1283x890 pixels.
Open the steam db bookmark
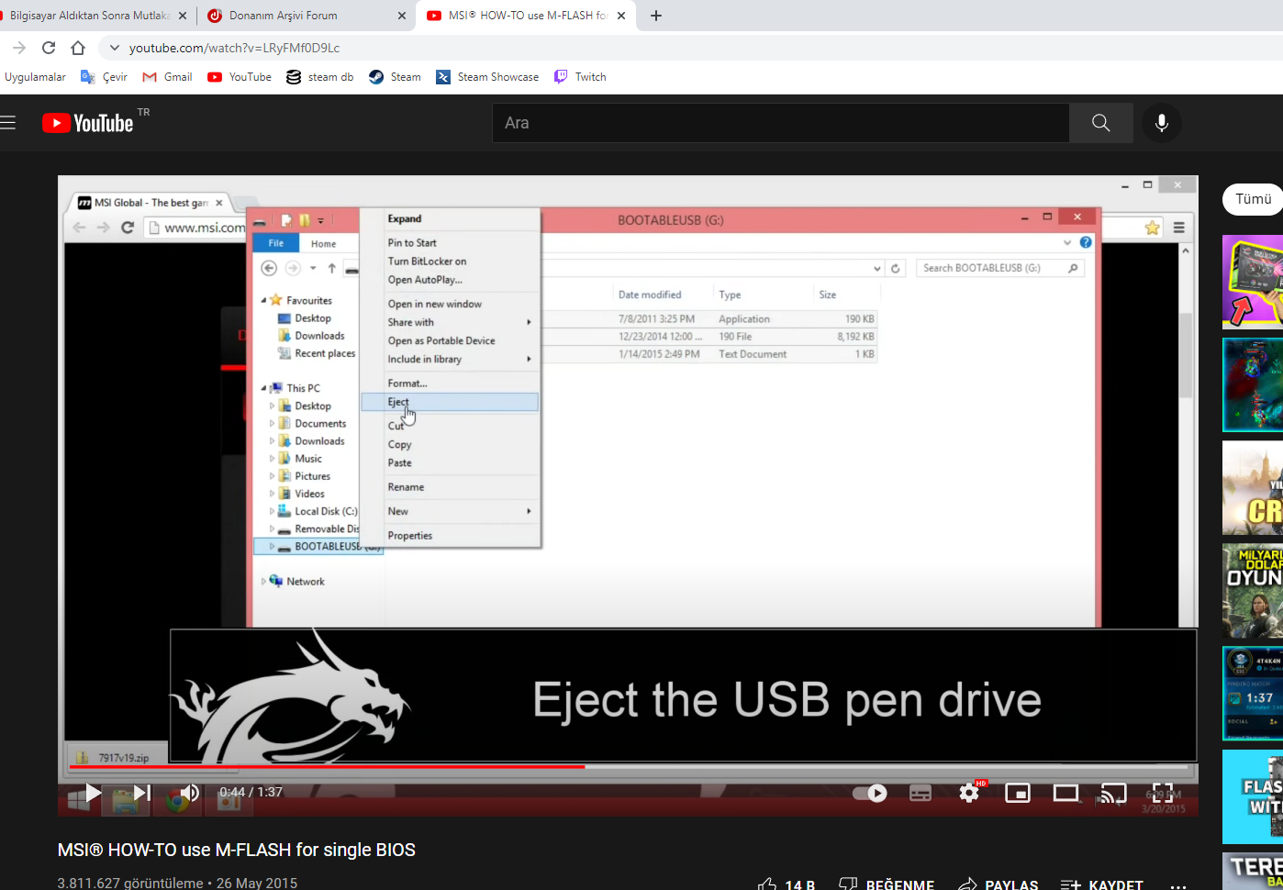click(x=319, y=77)
